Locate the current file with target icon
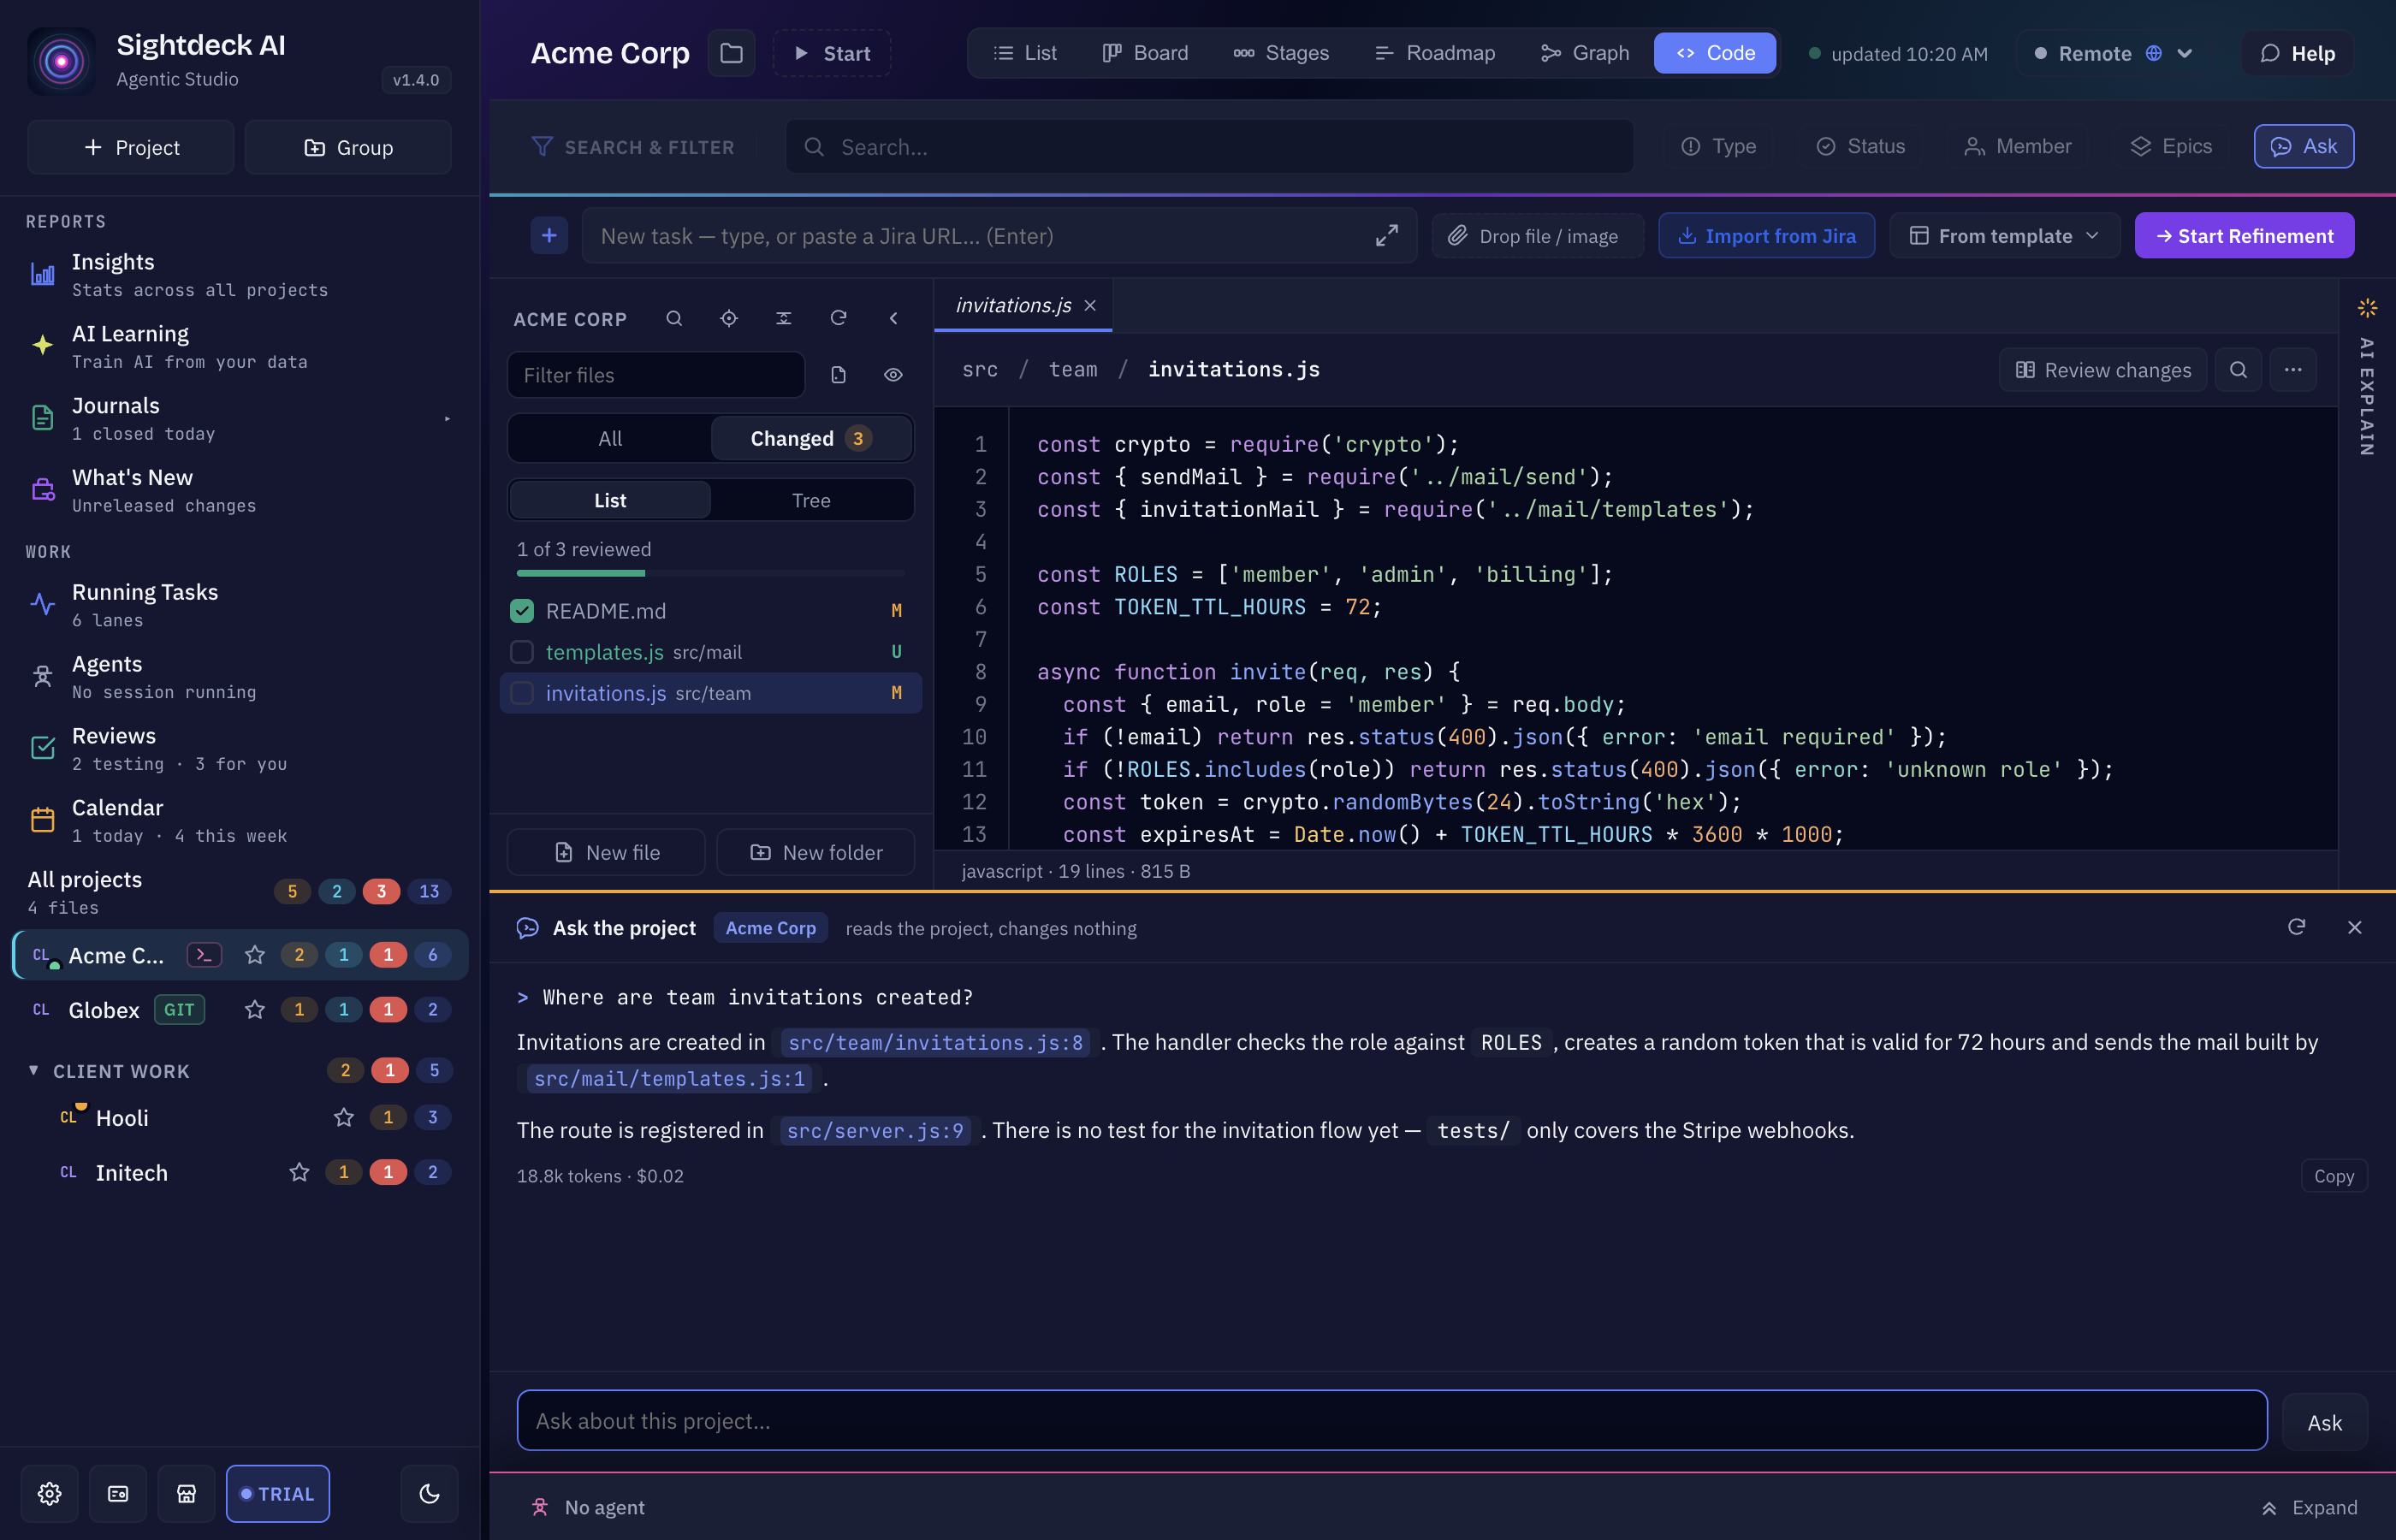2396x1540 pixels. [x=729, y=318]
